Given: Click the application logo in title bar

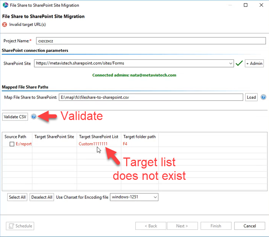Looking at the screenshot, I should [5, 5].
